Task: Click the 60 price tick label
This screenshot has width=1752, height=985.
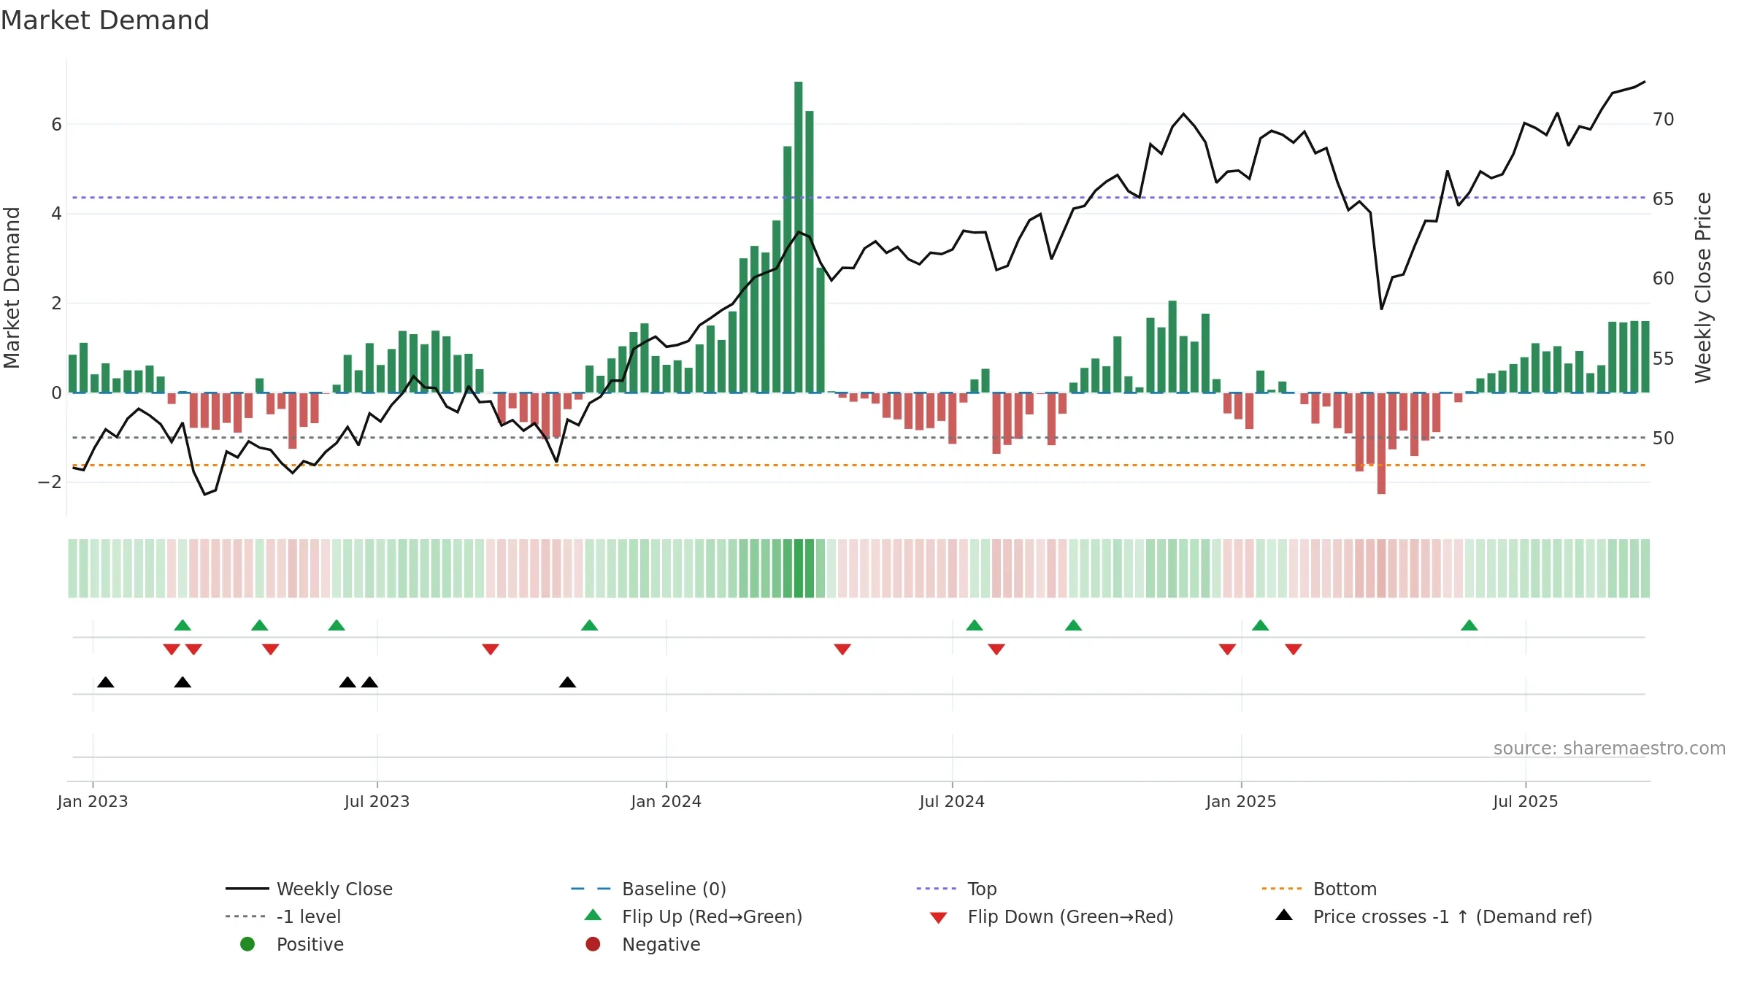Action: pyautogui.click(x=1664, y=278)
